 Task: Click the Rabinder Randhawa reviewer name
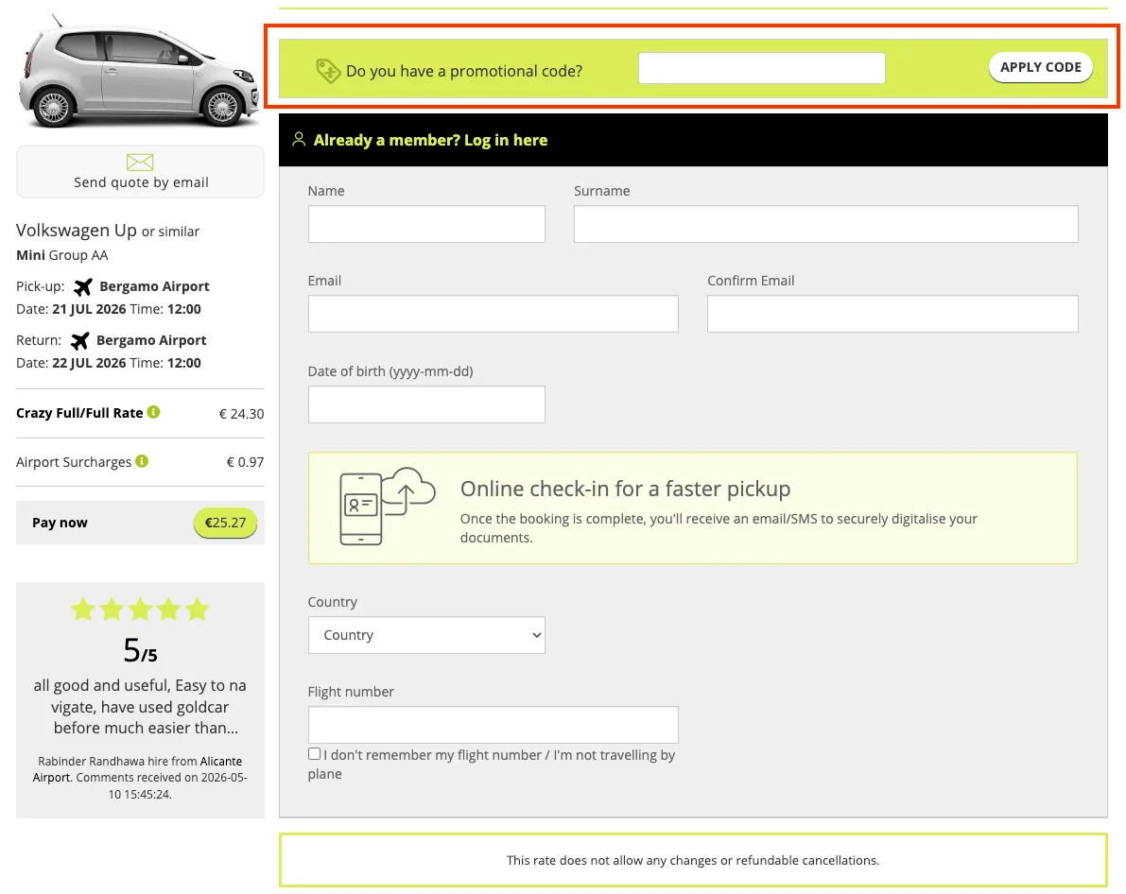tap(91, 761)
